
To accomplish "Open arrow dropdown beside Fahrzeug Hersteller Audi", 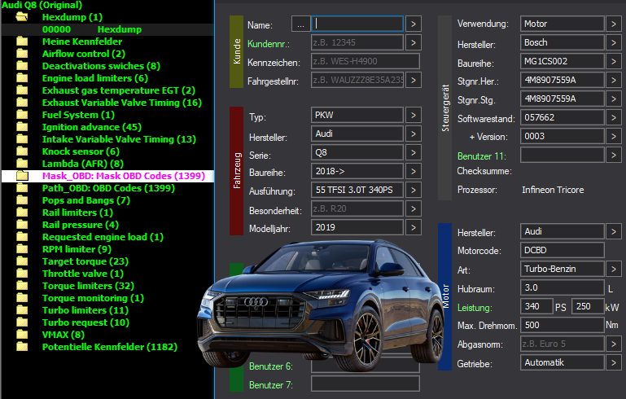I will coord(414,134).
